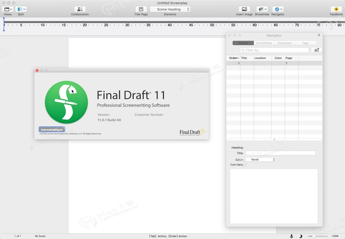The width and height of the screenshot is (345, 239).
Task: Switch to the Tags tab
Action: [x=305, y=43]
